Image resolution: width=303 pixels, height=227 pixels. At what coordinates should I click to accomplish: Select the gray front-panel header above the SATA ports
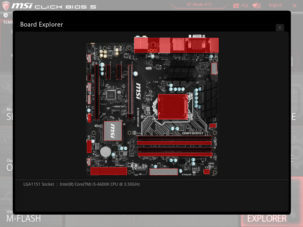tap(89, 162)
